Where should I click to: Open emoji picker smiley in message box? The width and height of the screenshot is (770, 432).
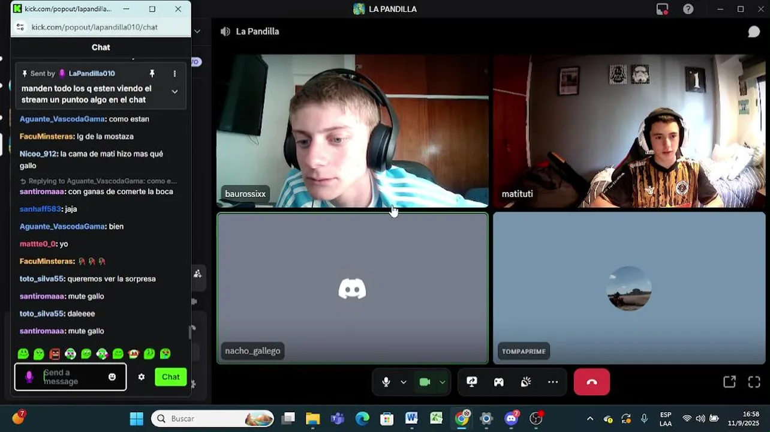coord(112,377)
